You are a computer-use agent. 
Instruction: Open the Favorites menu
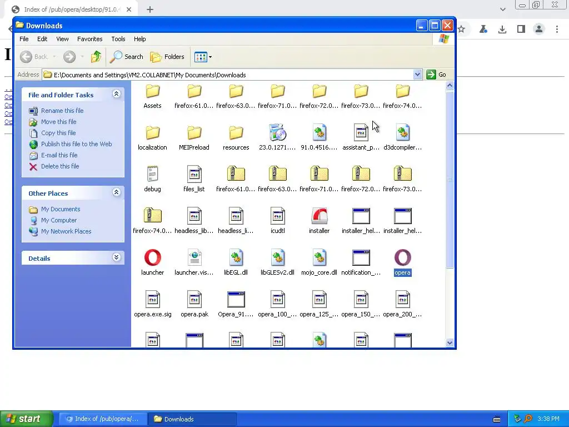[x=89, y=39]
